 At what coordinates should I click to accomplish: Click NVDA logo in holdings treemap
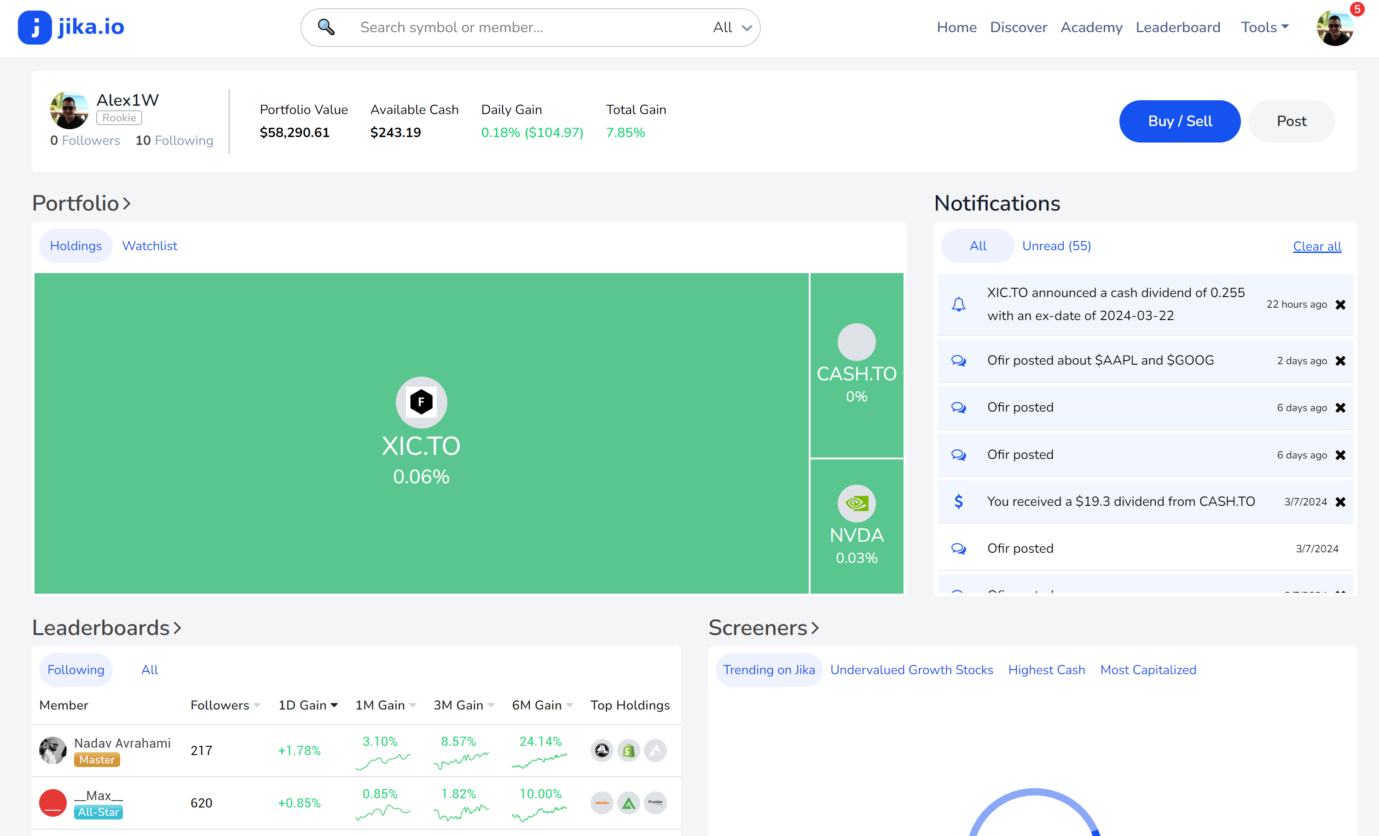click(x=856, y=503)
